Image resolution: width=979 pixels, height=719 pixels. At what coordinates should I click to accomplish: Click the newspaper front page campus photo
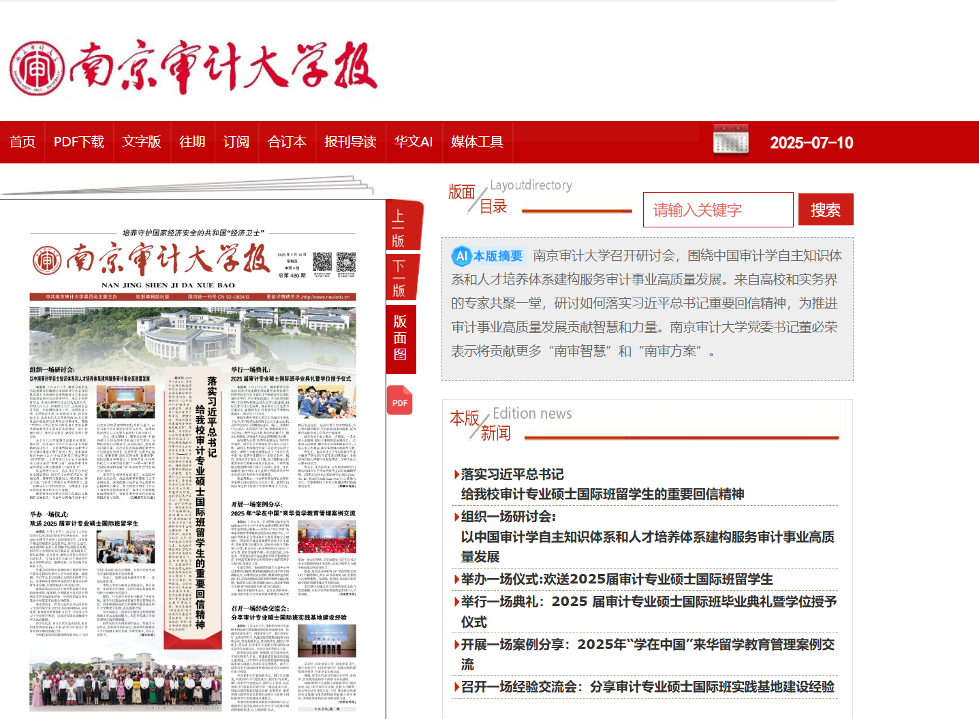tap(193, 336)
